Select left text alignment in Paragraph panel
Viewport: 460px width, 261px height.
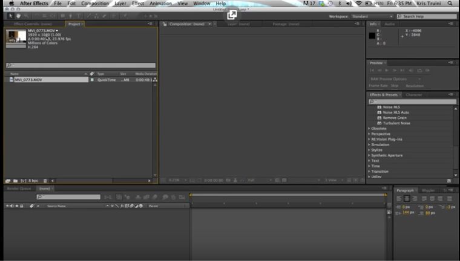[x=399, y=198]
